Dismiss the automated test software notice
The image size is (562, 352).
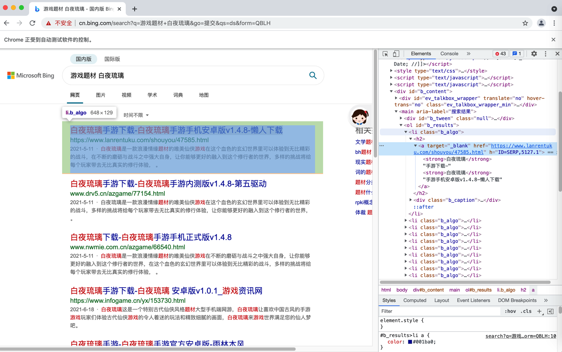(x=553, y=39)
